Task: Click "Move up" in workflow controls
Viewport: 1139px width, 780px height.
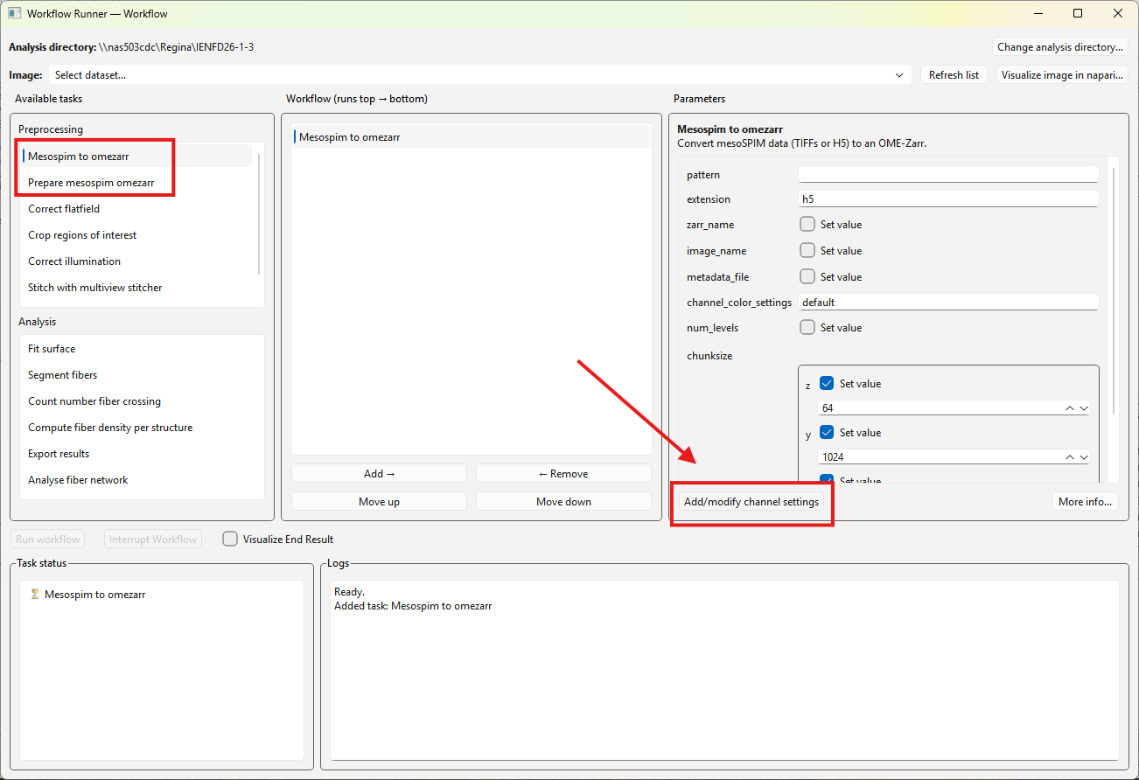Action: [x=379, y=501]
